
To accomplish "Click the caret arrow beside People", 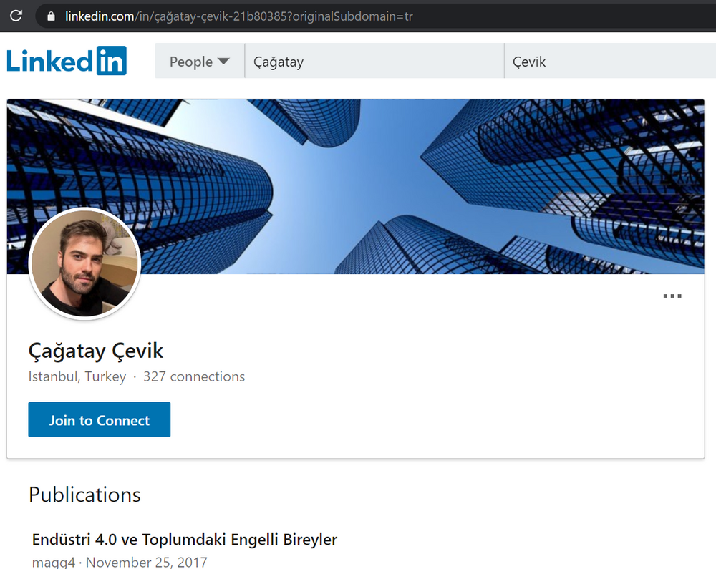I will (223, 62).
